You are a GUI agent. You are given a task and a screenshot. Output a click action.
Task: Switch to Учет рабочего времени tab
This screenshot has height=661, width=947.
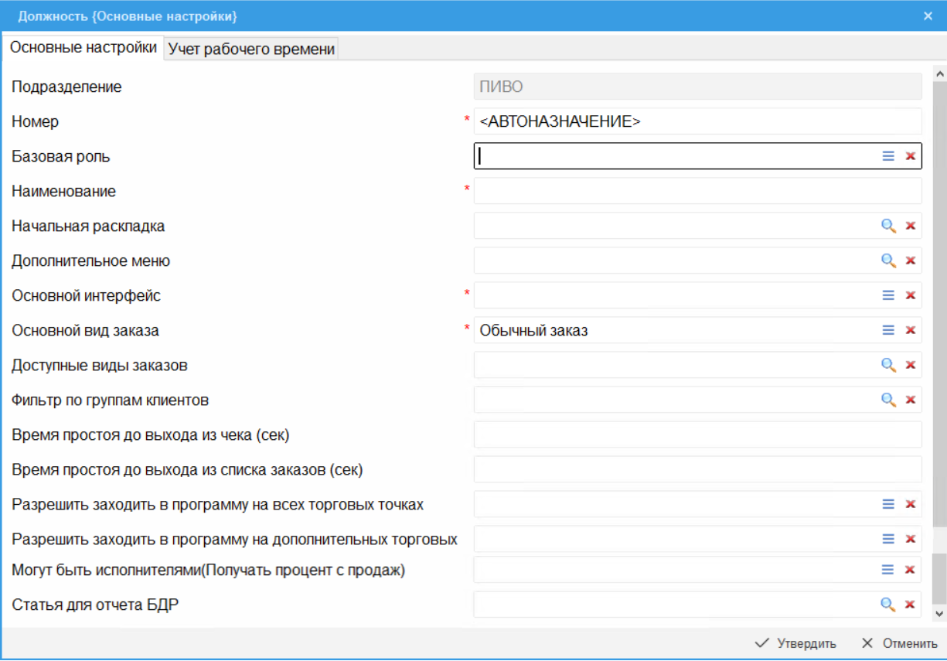pos(251,49)
